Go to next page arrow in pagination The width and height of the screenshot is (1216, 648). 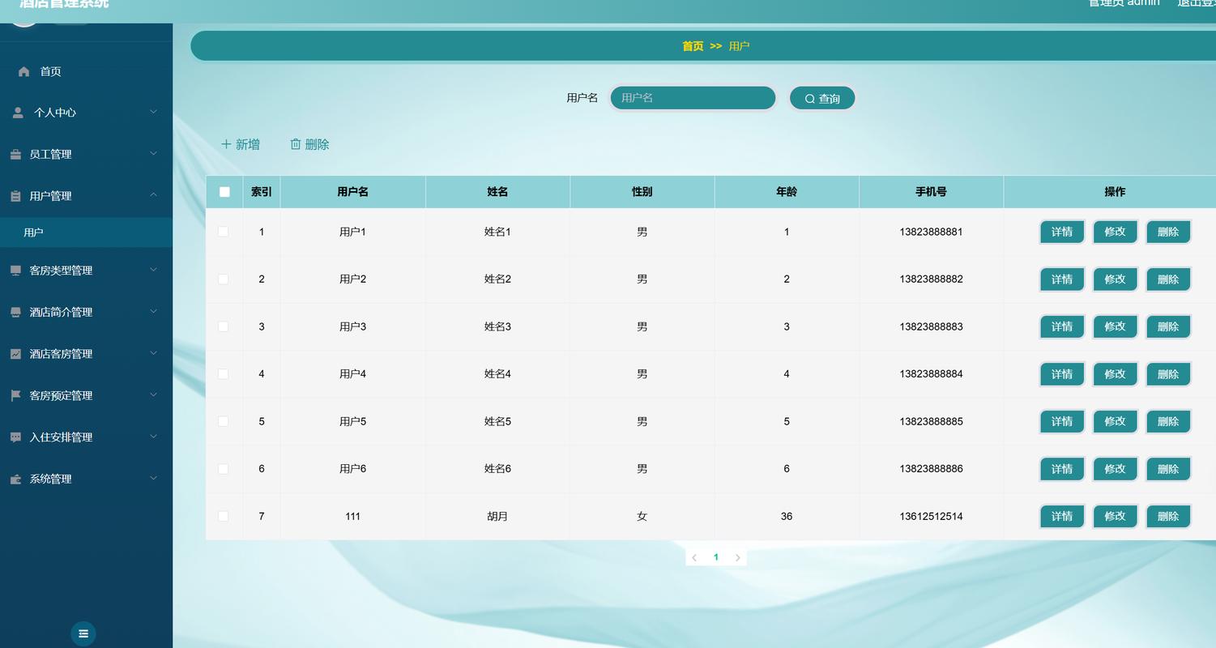click(x=737, y=557)
